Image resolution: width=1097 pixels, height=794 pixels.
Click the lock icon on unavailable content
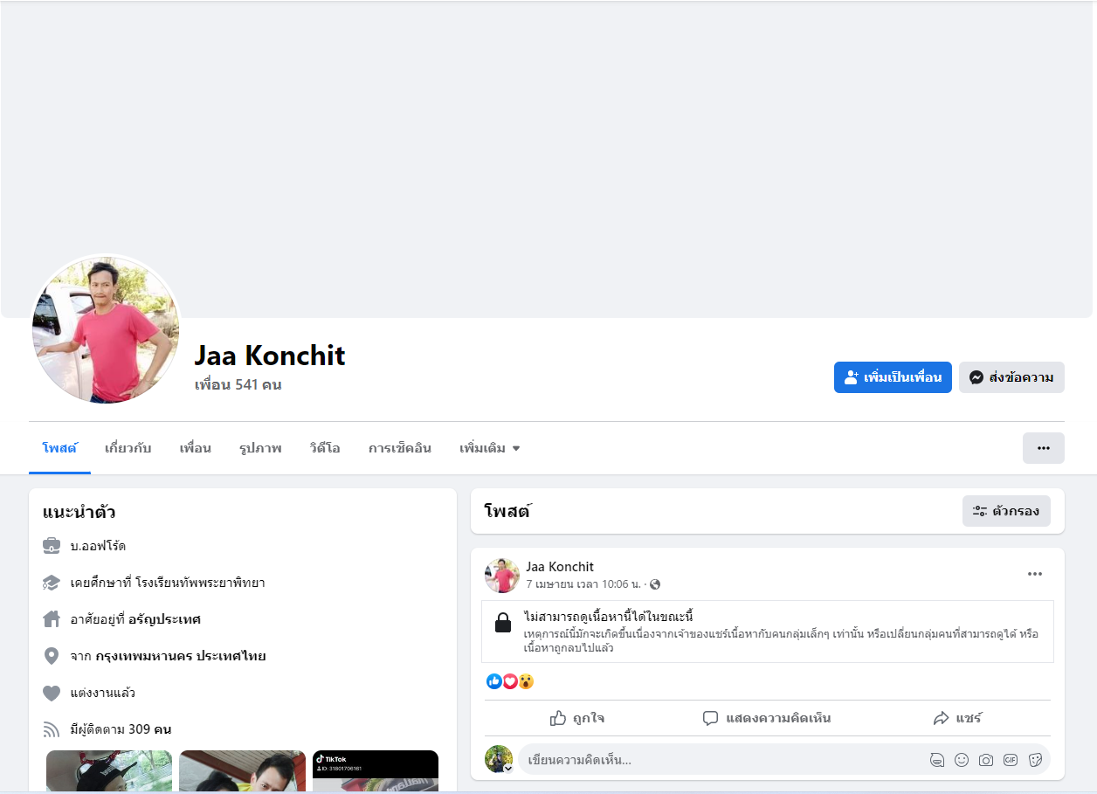(503, 623)
